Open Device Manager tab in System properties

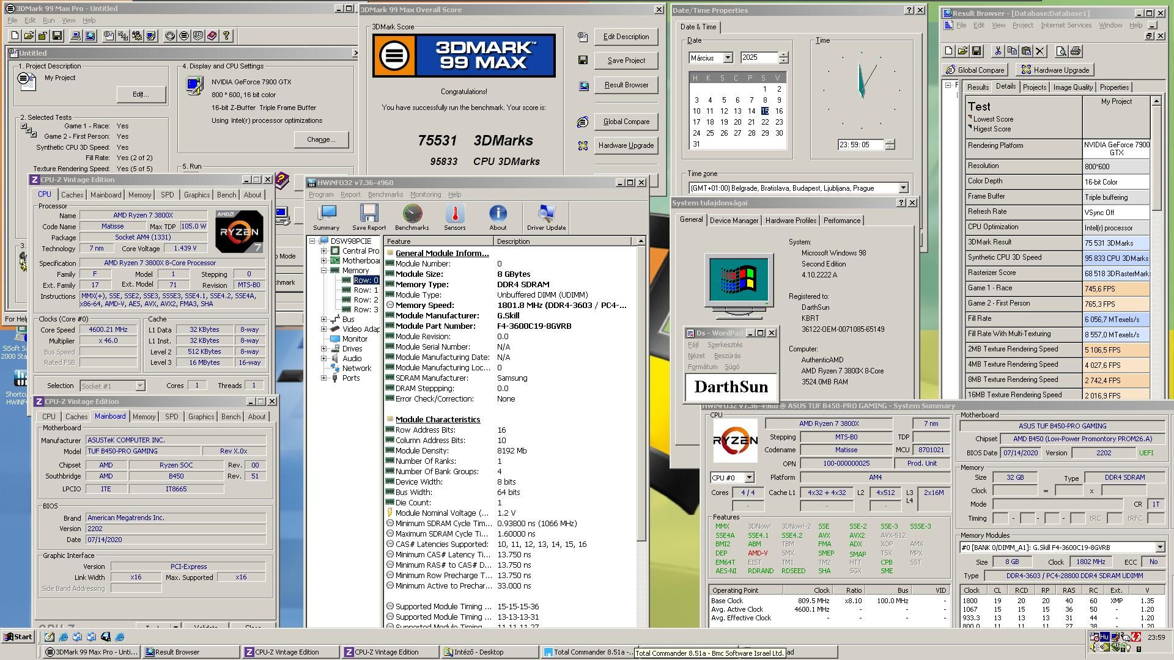pyautogui.click(x=734, y=221)
